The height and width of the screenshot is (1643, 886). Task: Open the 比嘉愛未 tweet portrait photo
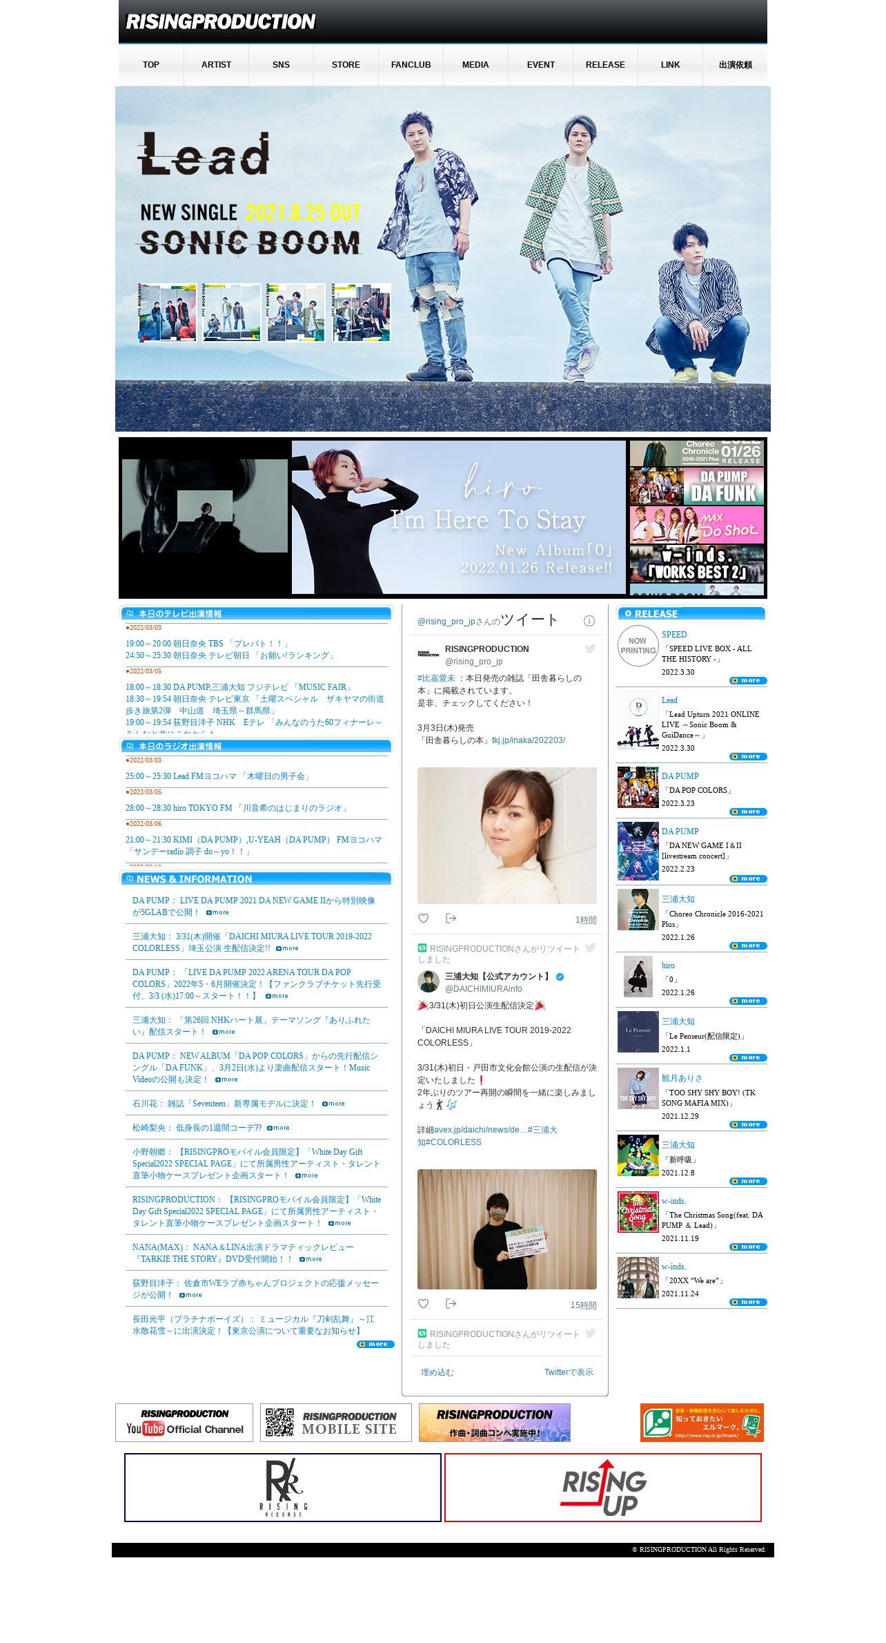pos(507,836)
